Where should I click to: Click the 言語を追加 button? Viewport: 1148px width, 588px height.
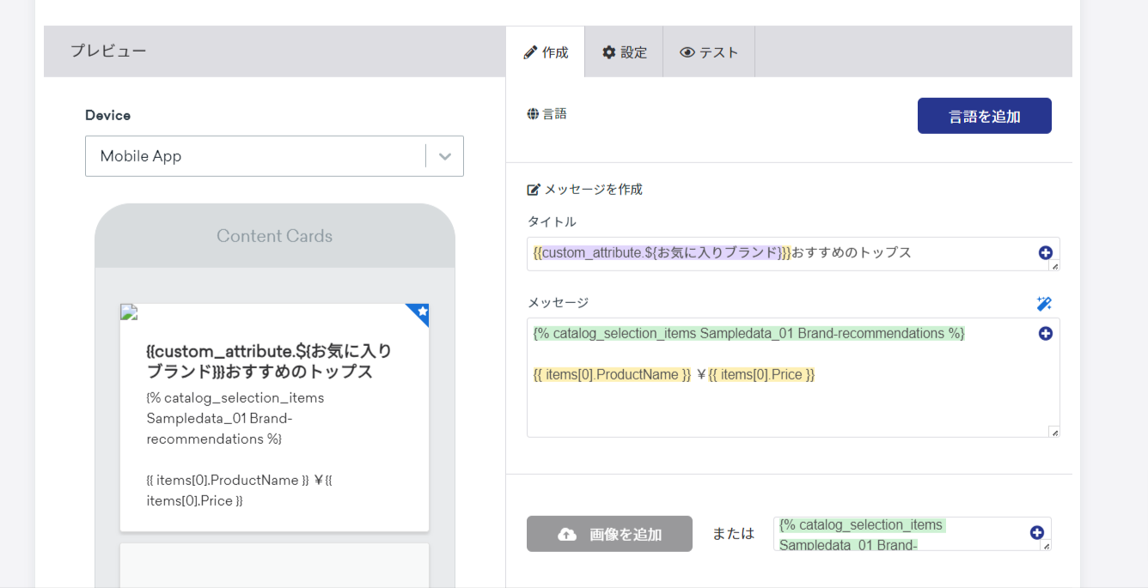click(x=985, y=116)
